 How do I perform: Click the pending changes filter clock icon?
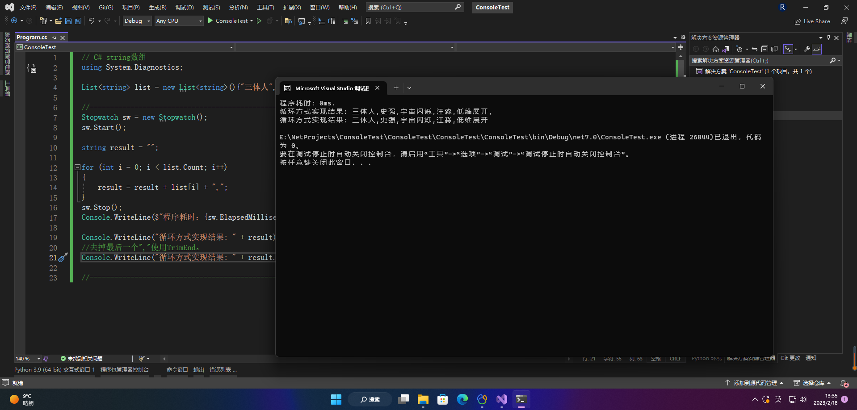739,49
